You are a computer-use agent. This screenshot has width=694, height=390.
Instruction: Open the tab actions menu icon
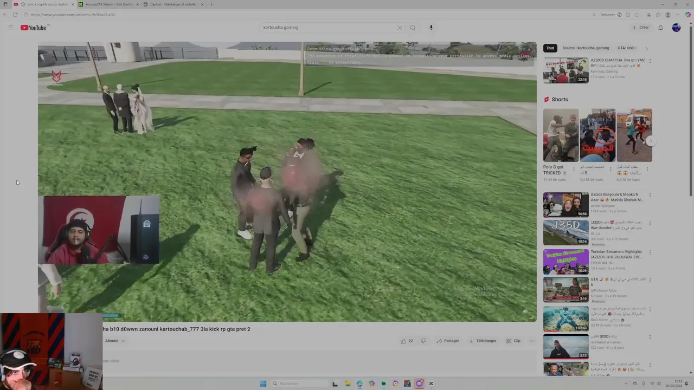5,4
